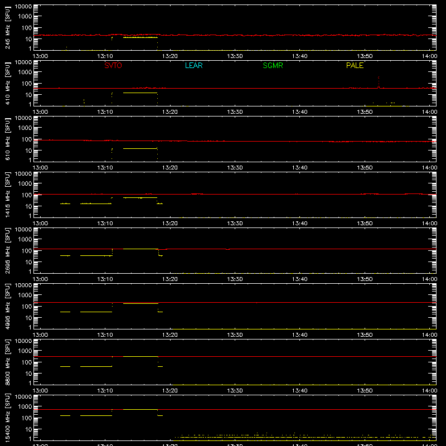Viewport: 446px width, 446px height.
Task: Select the 8800 MHz [SFU] axis title
Action: click(7, 362)
